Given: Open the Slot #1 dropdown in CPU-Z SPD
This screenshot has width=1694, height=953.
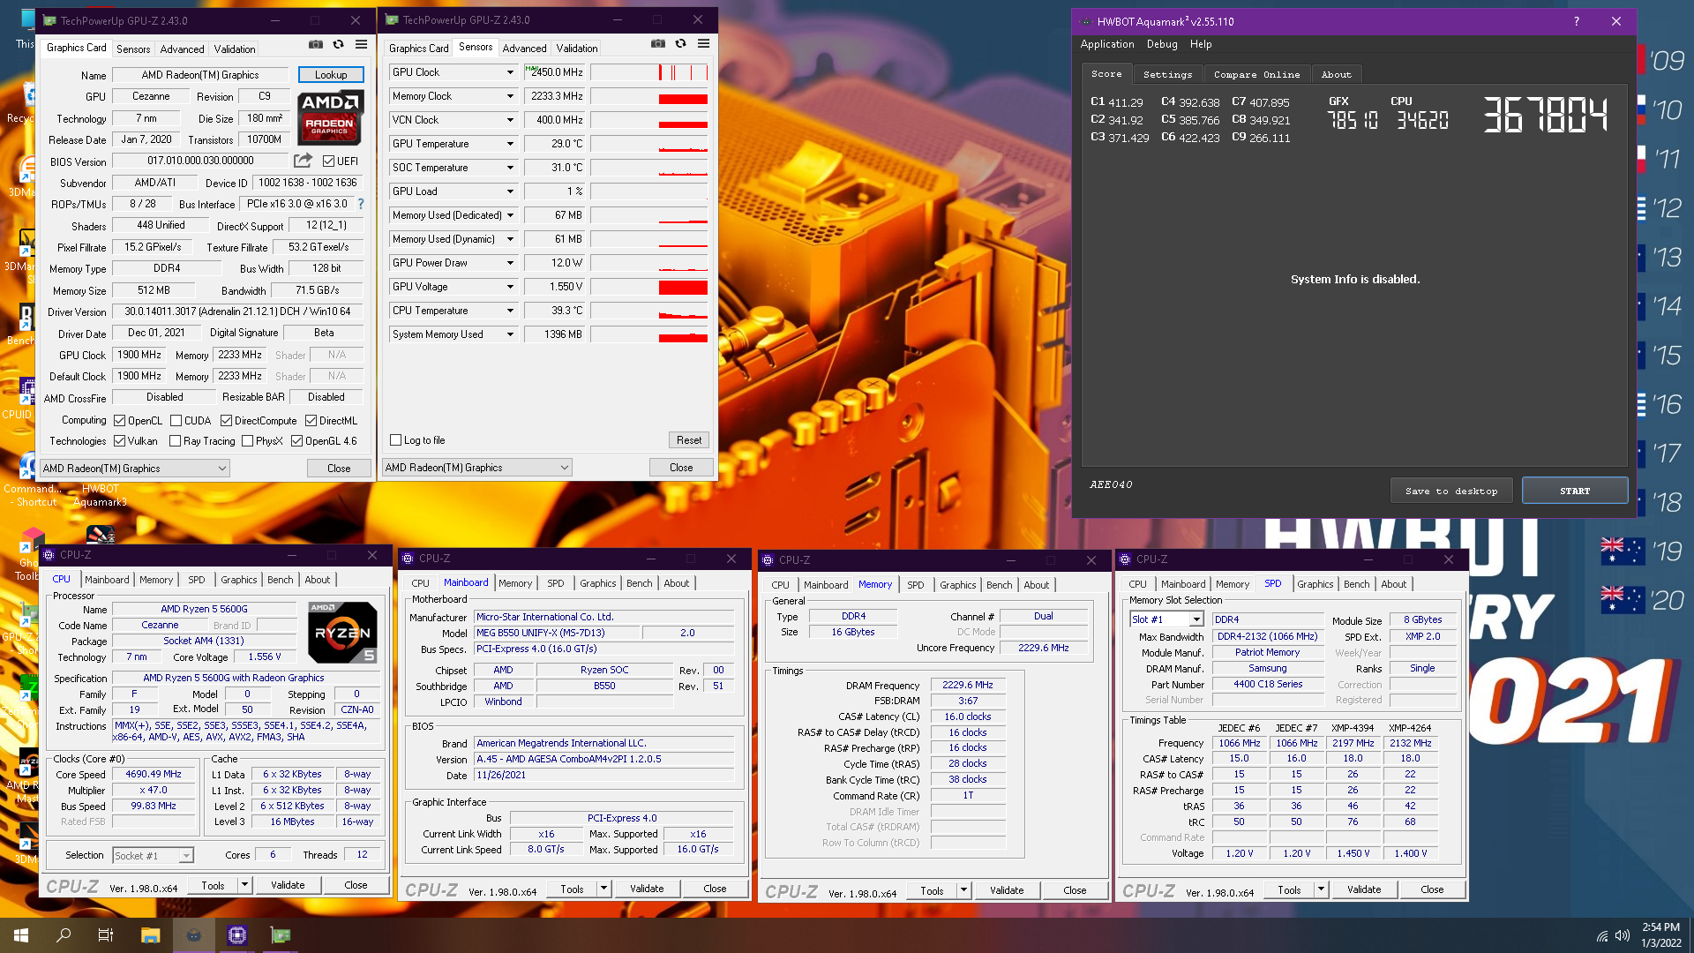Looking at the screenshot, I should (x=1166, y=619).
